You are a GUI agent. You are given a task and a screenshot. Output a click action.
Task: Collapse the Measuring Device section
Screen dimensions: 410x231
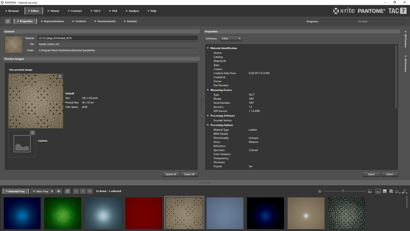click(x=208, y=90)
